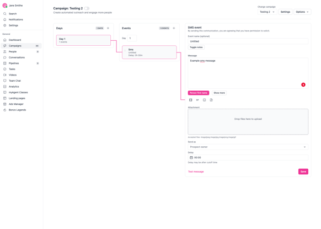This screenshot has height=229, width=321.
Task: Open the emoji picker icon
Action: (x=204, y=100)
